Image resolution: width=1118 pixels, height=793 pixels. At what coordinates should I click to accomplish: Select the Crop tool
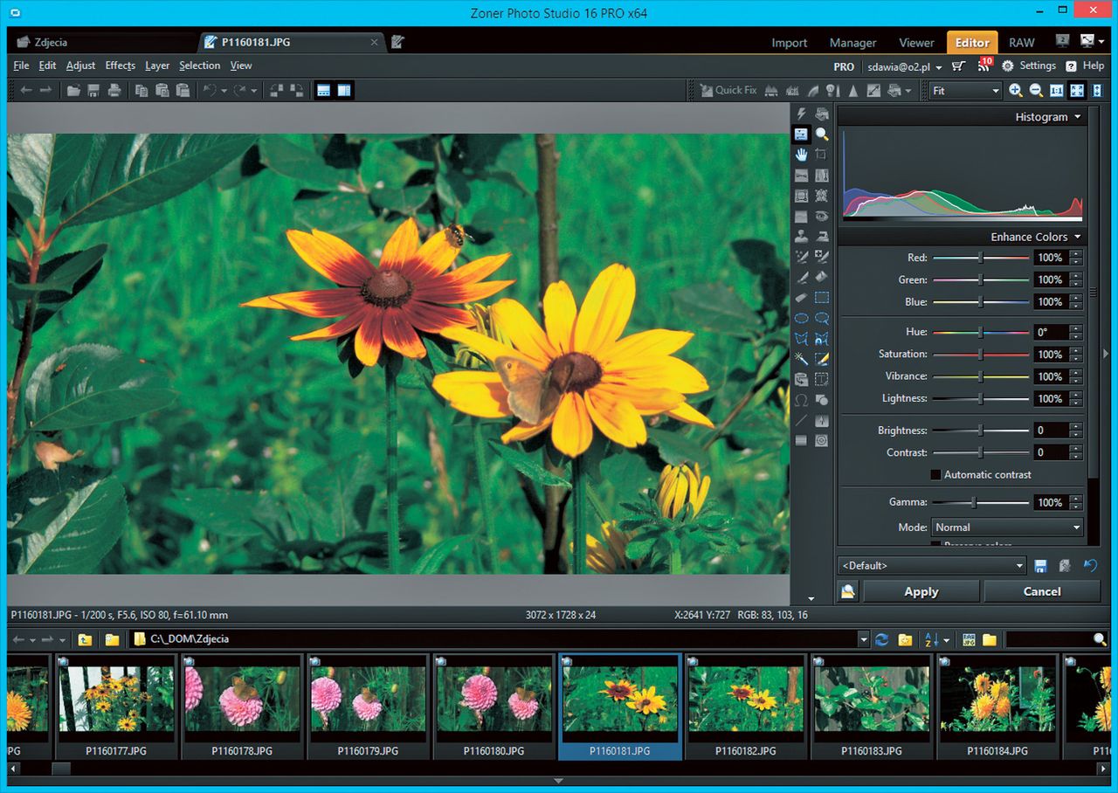click(x=822, y=155)
